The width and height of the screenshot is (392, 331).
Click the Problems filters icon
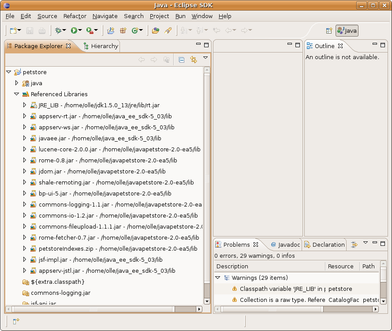[354, 244]
